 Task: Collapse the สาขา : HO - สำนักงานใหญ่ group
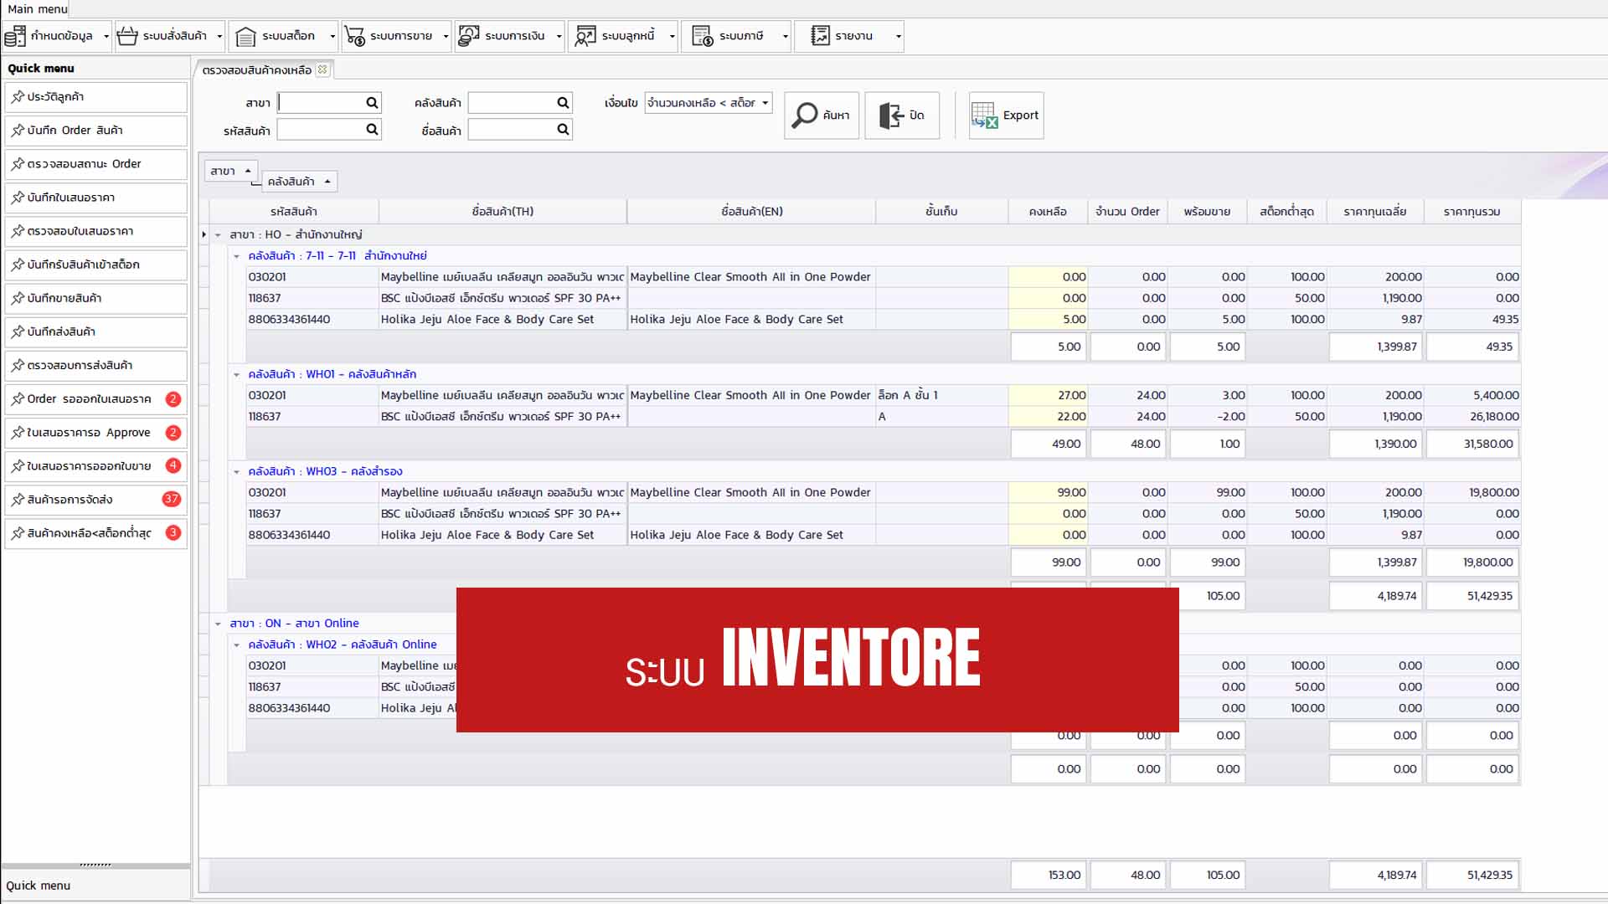point(218,235)
